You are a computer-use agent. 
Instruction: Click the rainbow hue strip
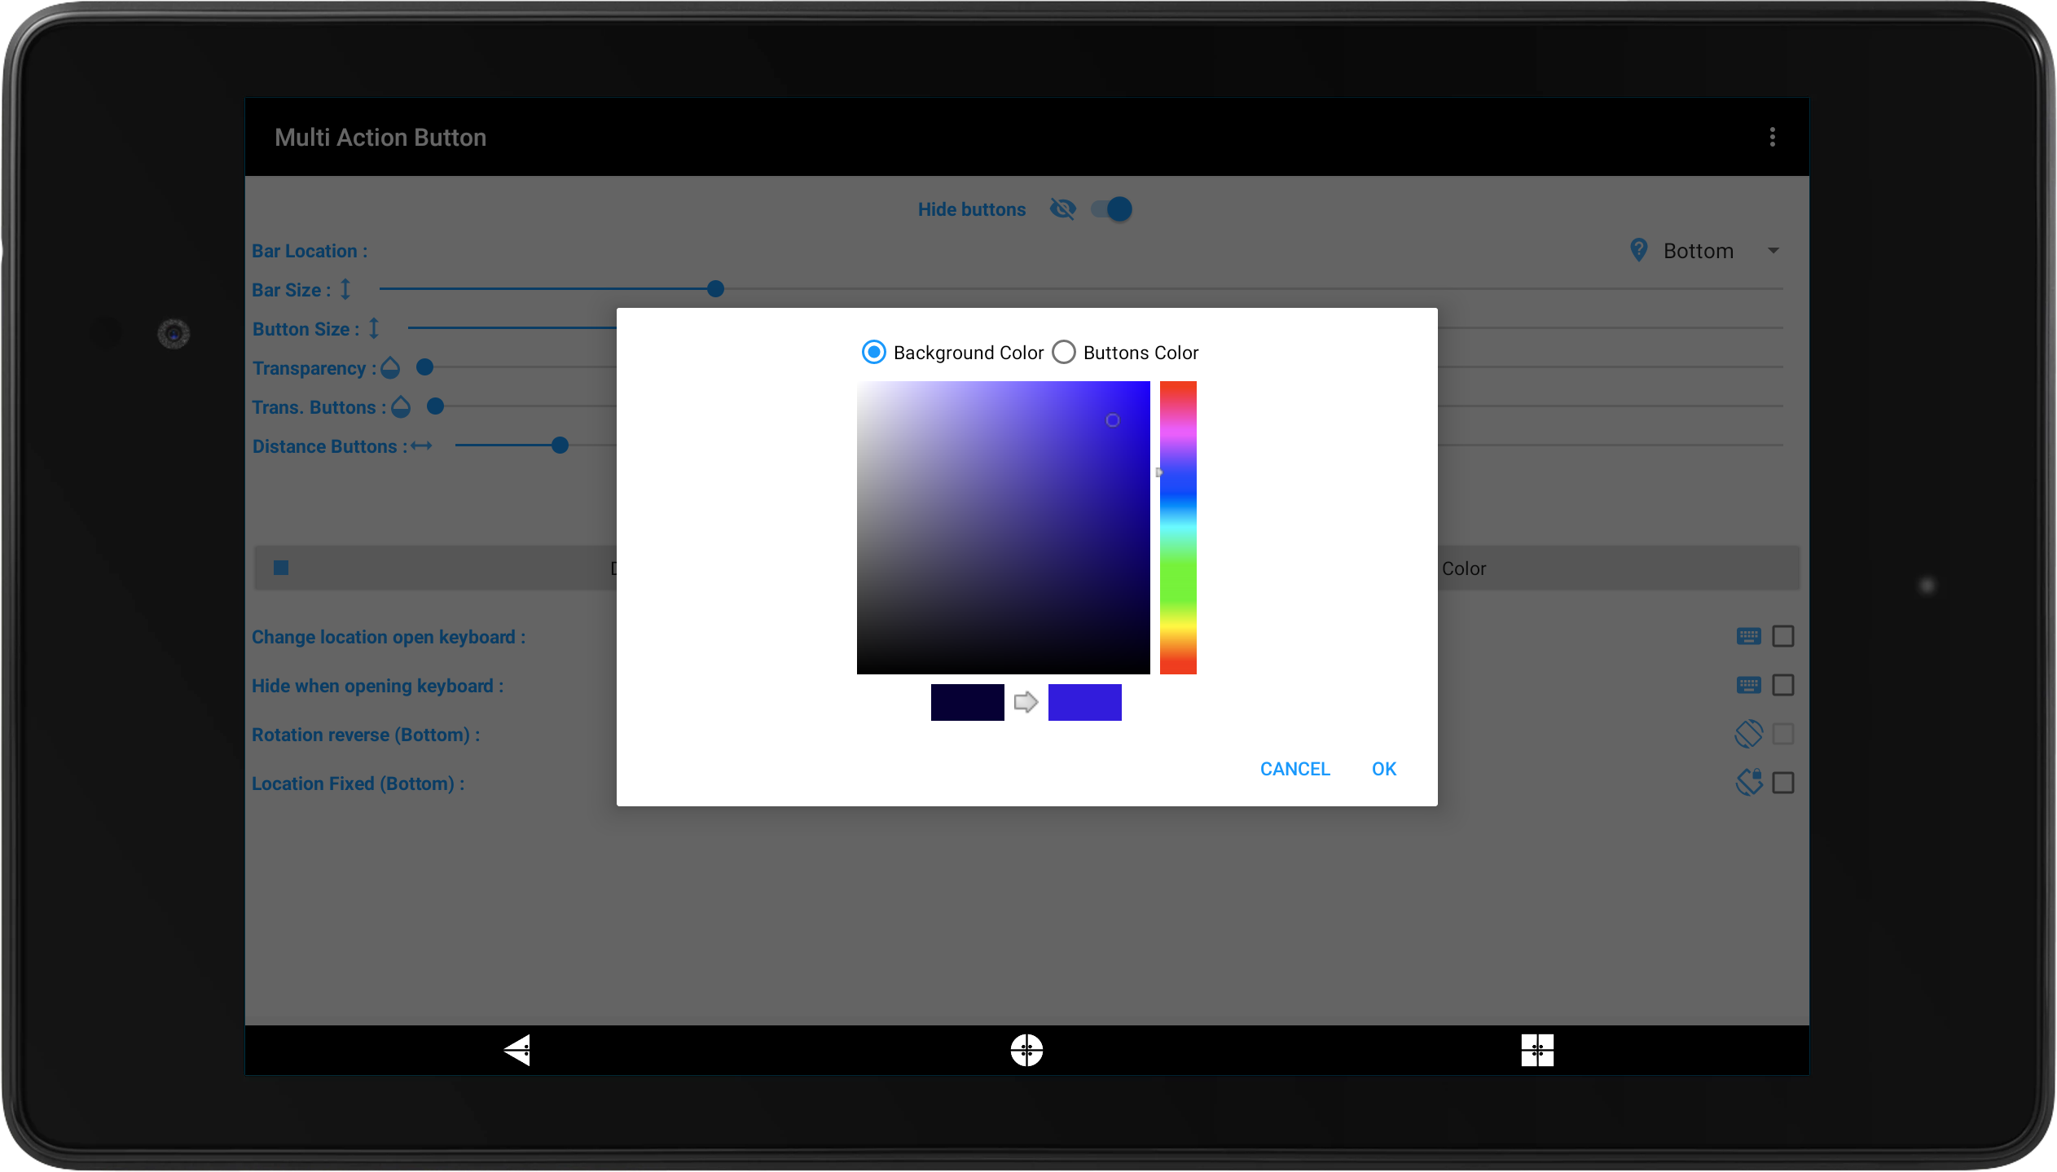[x=1178, y=527]
